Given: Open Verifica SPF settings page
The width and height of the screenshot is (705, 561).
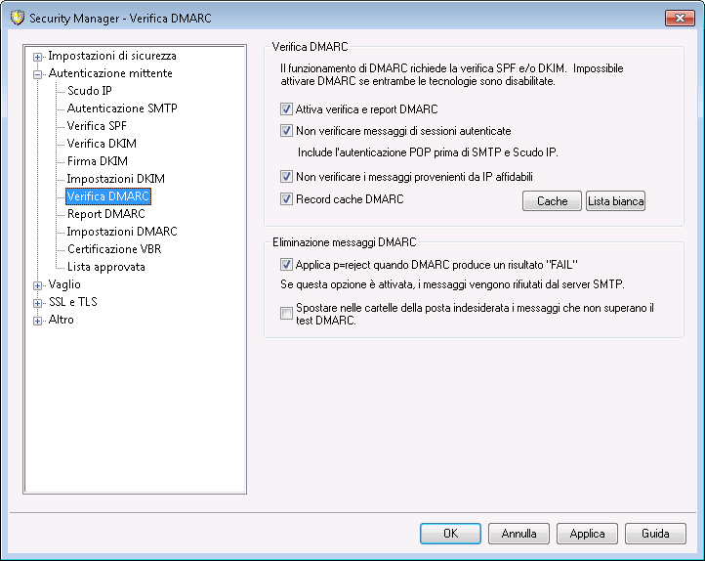Looking at the screenshot, I should coord(97,125).
